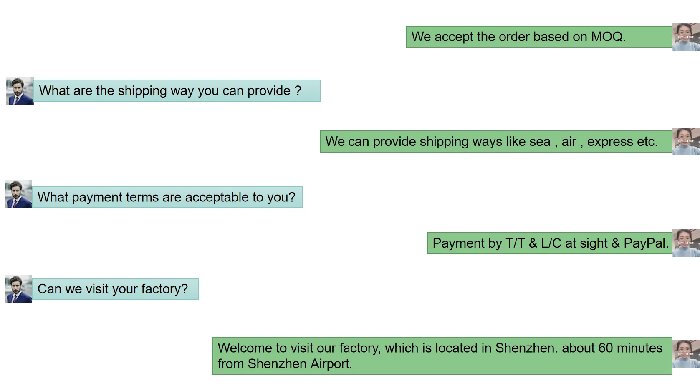Viewport: 700px width, 386px height.
Task: Click the word "PayPal" in the payment reply
Action: [x=644, y=243]
